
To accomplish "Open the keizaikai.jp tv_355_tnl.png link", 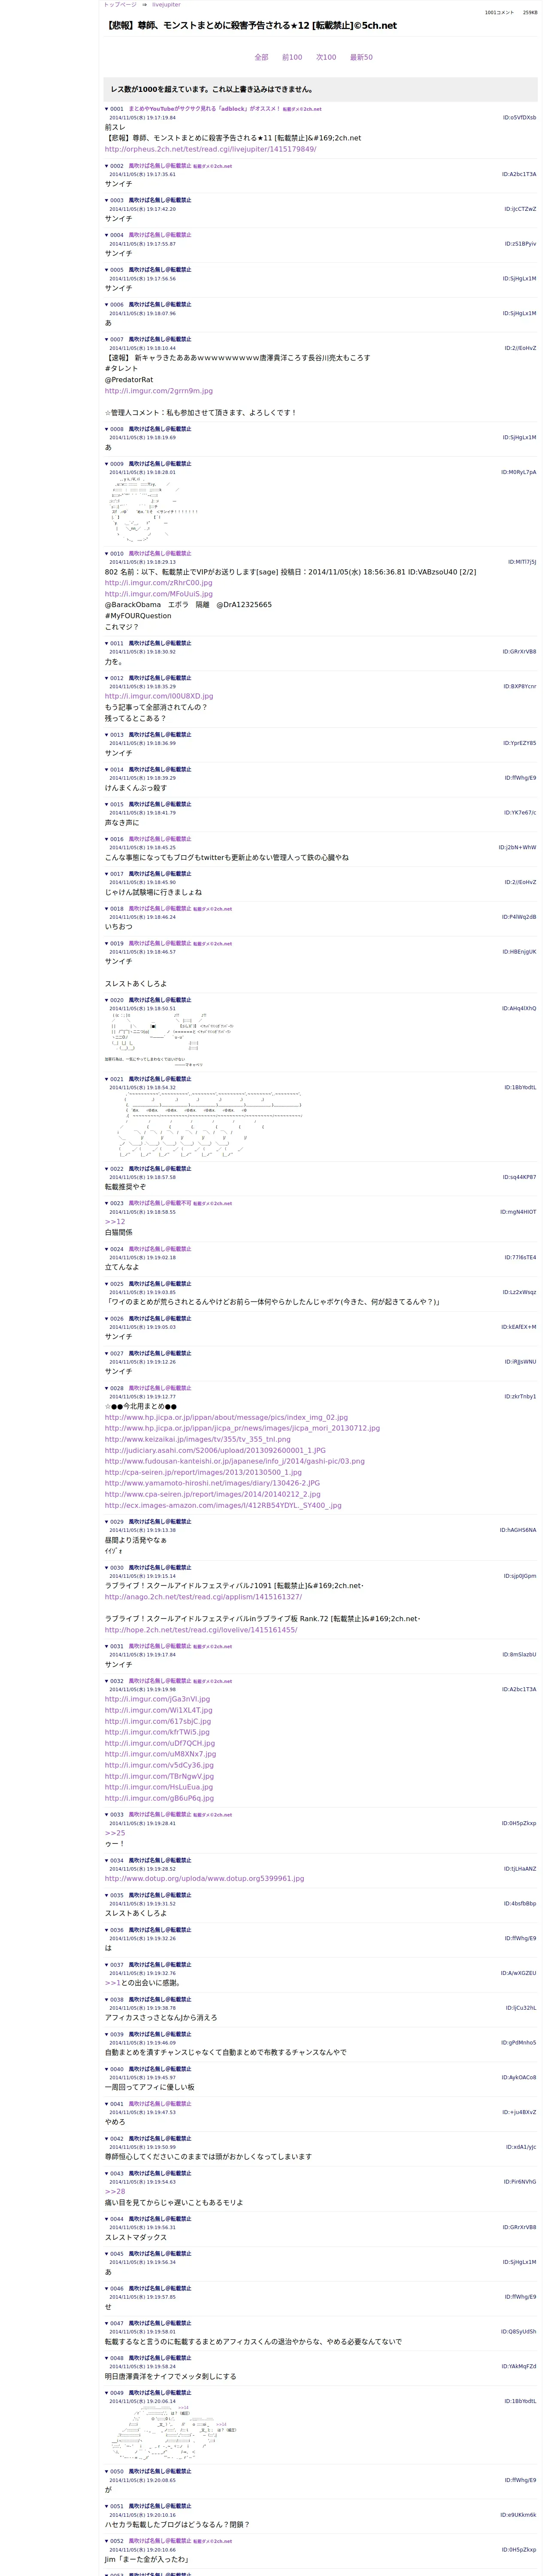I will [x=198, y=1439].
